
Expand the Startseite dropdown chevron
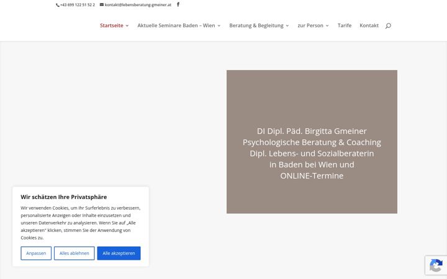click(x=127, y=25)
